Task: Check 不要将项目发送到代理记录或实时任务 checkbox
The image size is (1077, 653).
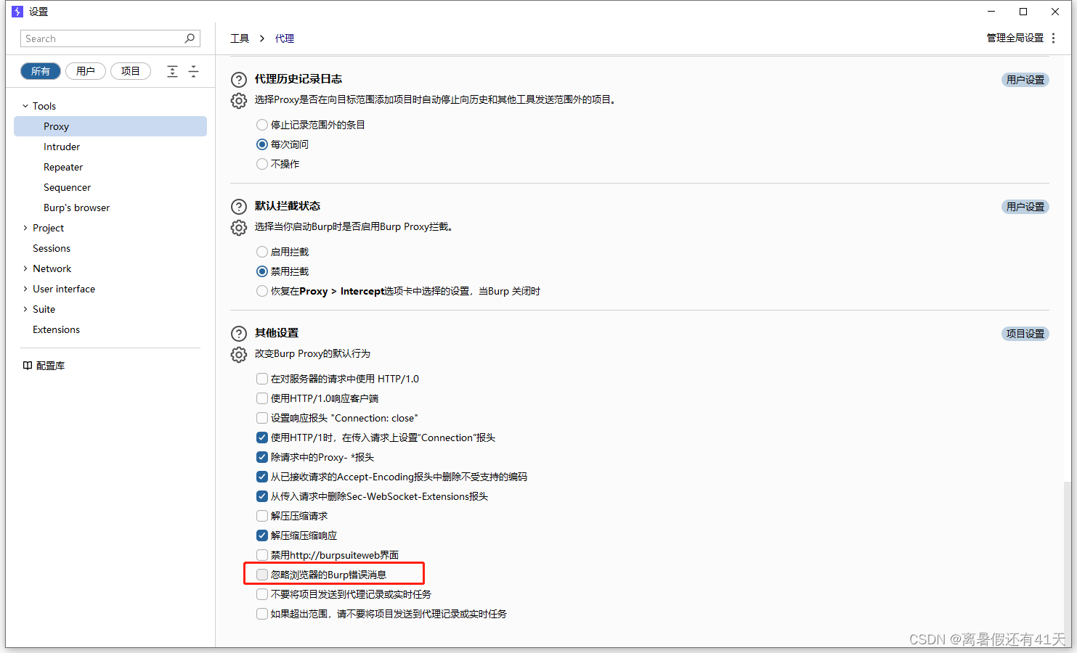Action: click(x=262, y=594)
